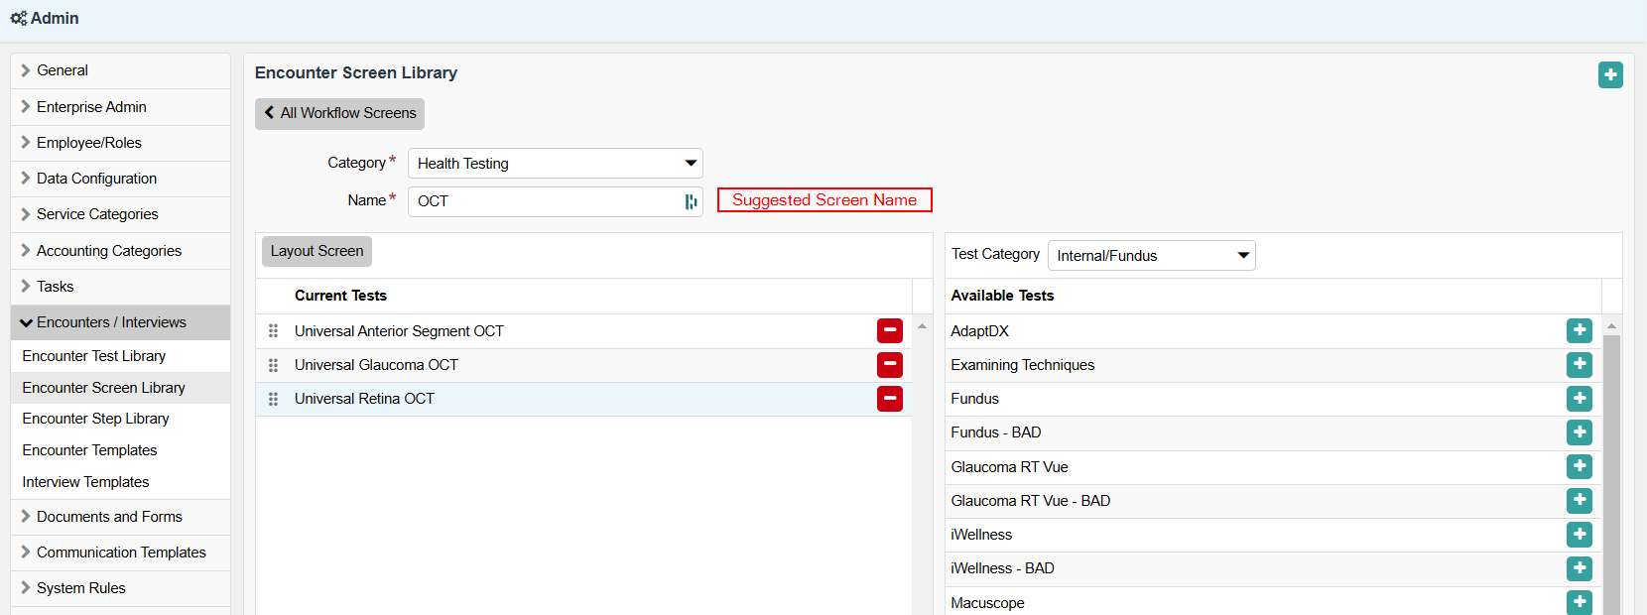Click drag handle for Universal Glaucoma OCT

point(273,365)
